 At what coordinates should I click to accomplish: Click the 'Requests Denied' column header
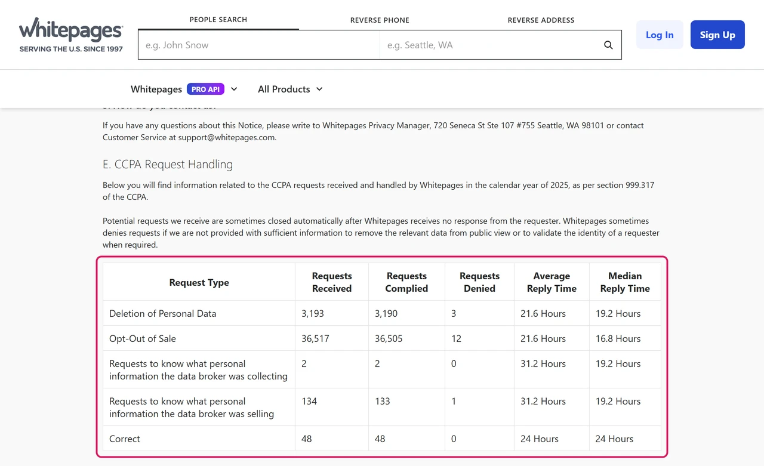(480, 282)
